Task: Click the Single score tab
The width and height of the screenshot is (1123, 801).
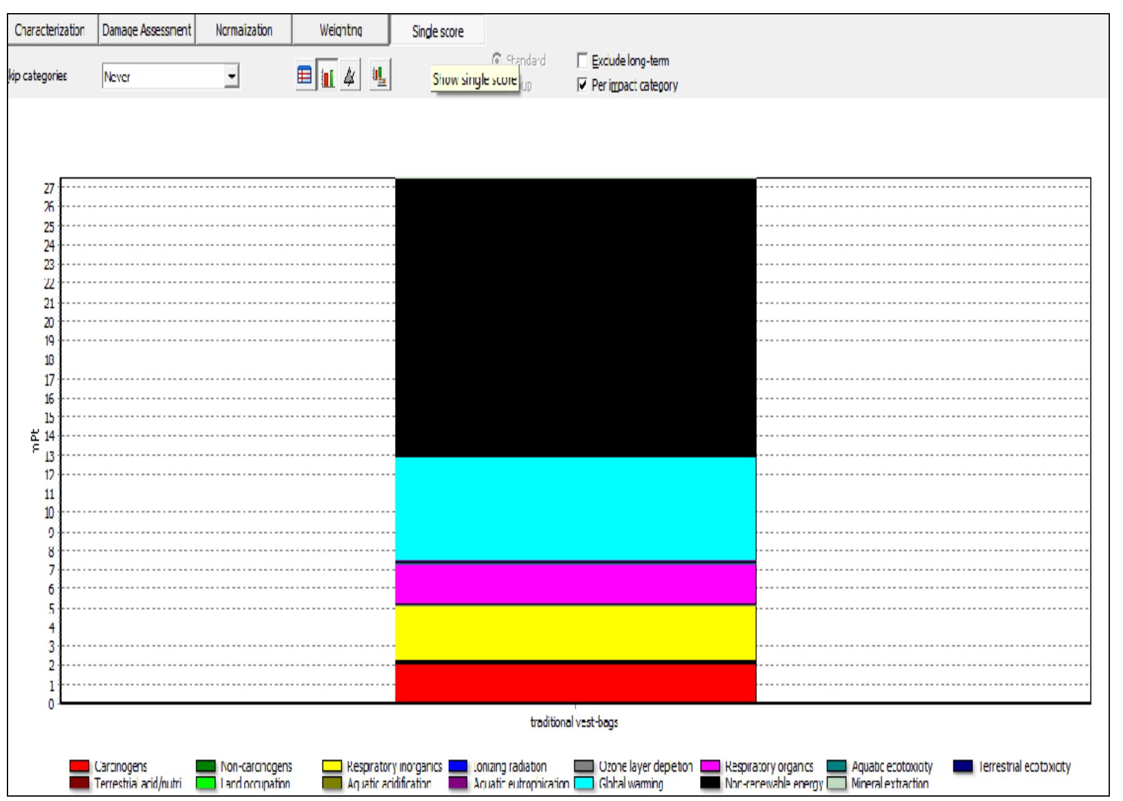Action: (437, 28)
